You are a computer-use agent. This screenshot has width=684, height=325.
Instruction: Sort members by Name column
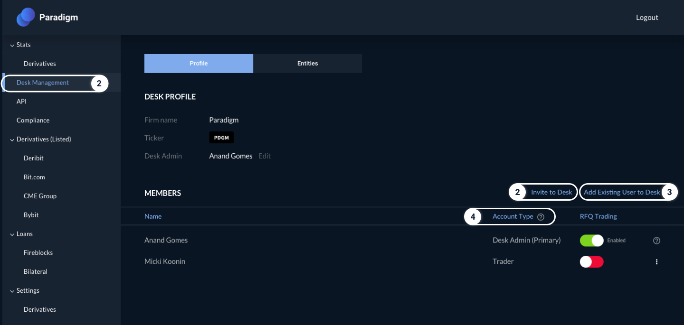(x=153, y=216)
